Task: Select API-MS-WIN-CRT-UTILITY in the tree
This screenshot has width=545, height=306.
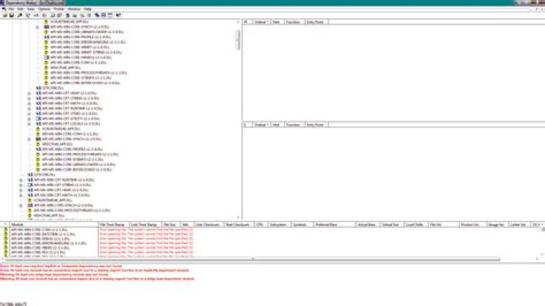Action: click(x=71, y=119)
